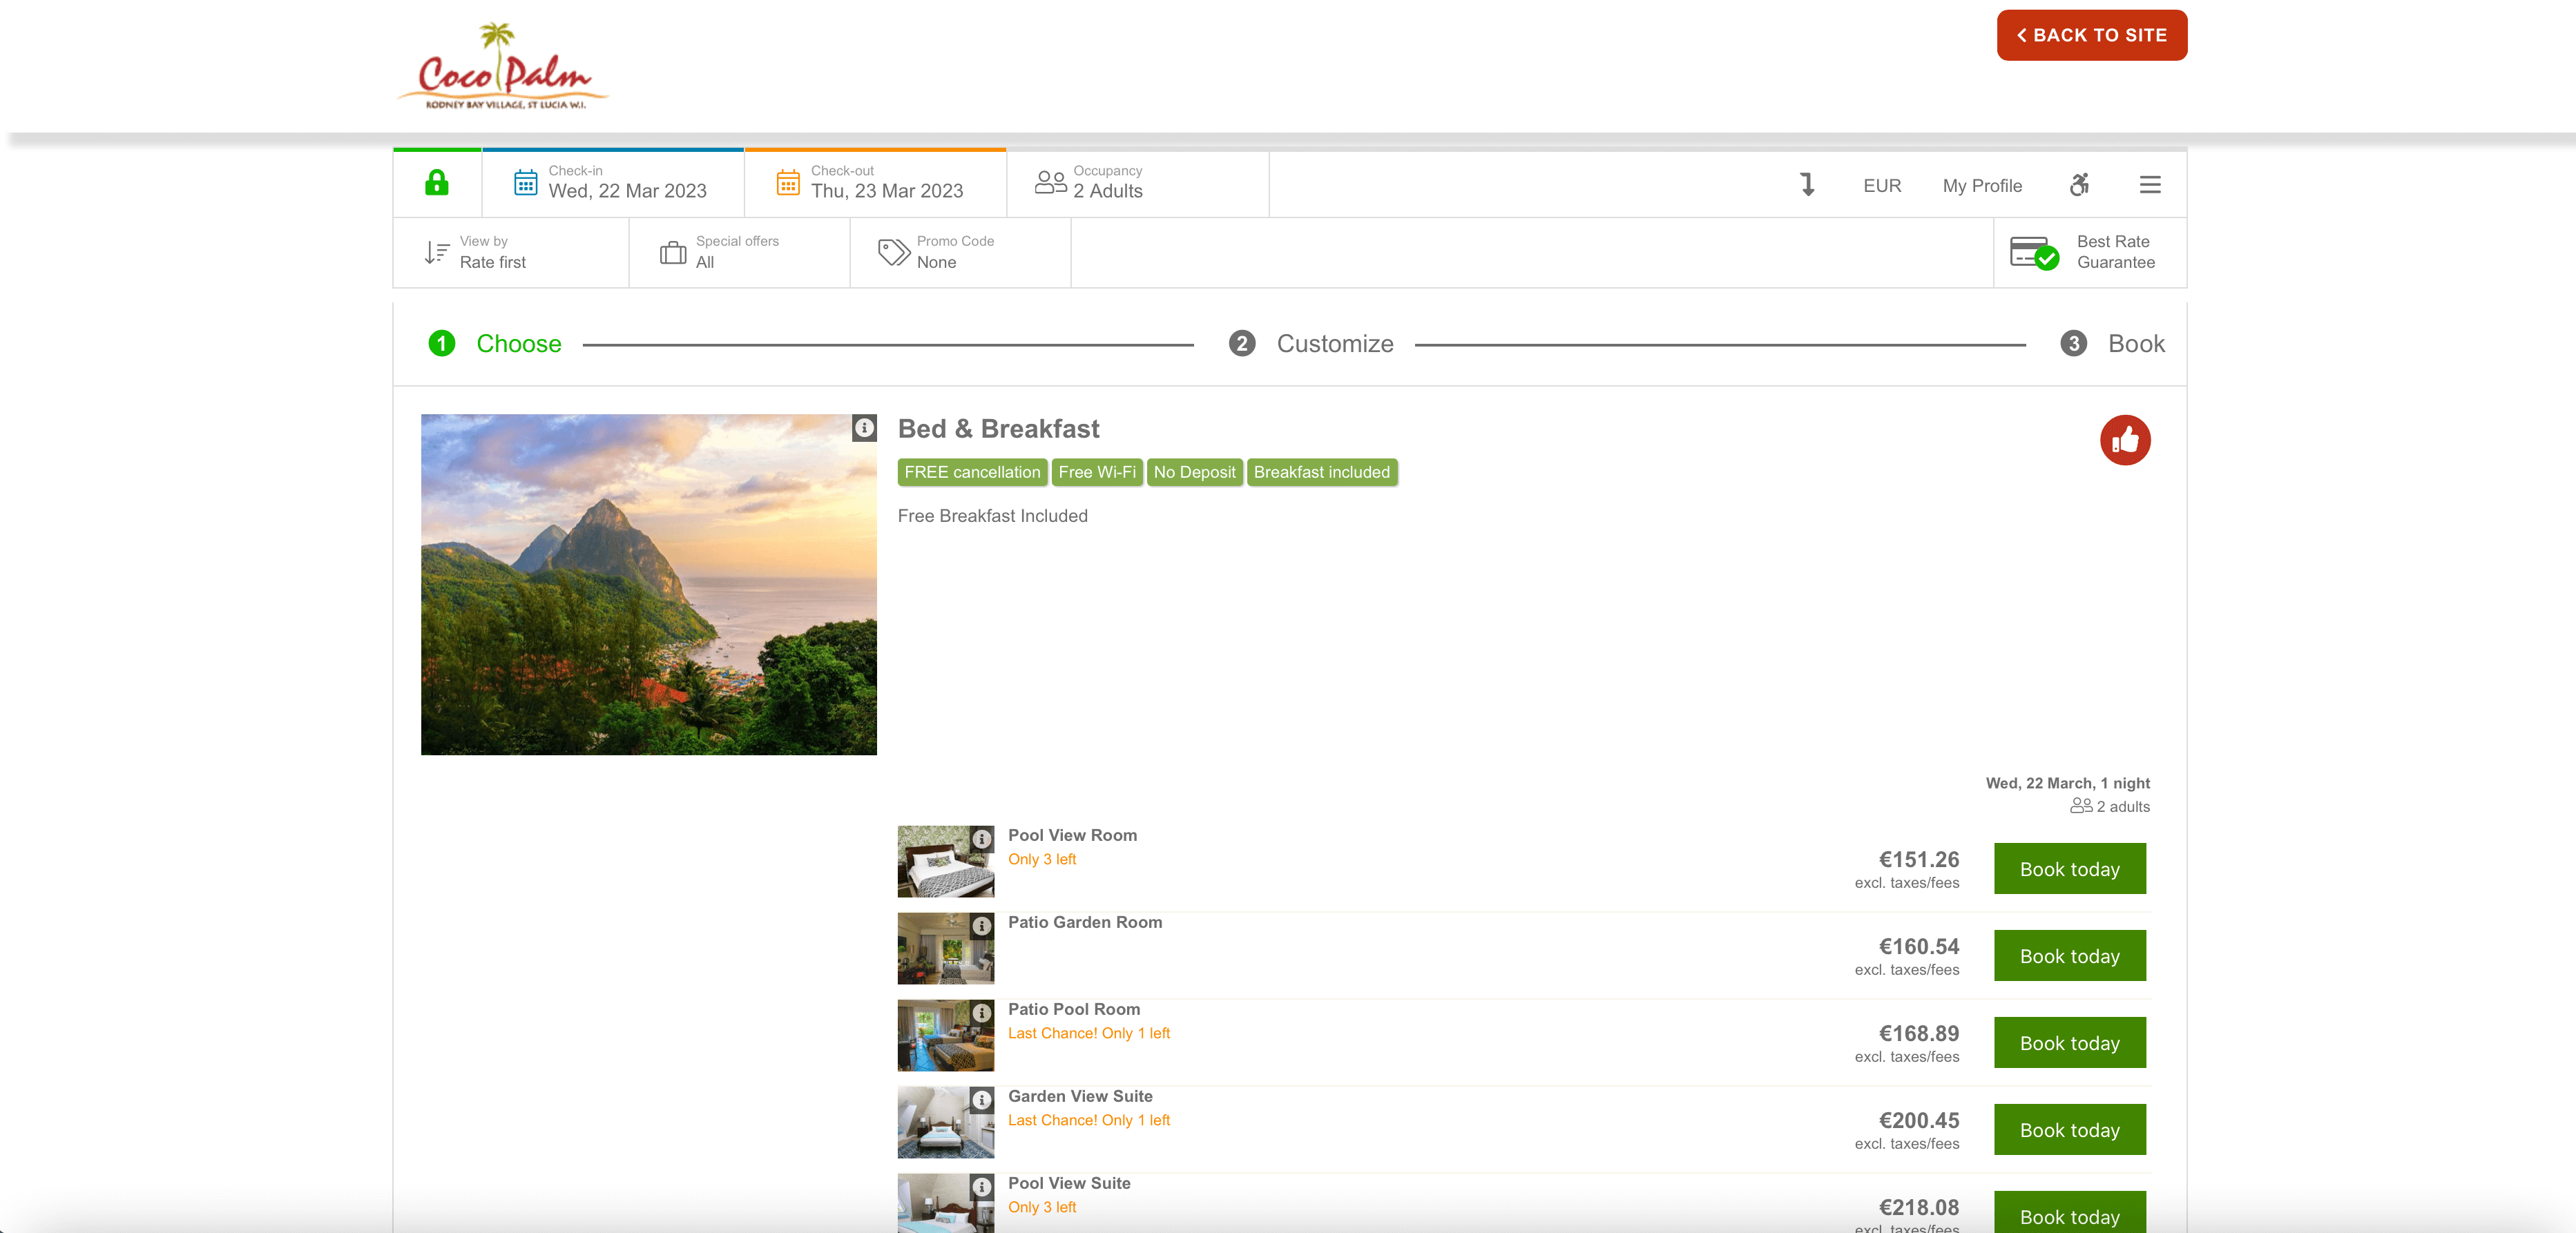Open info icon on Garden View Suite thumbnail

tap(982, 1100)
